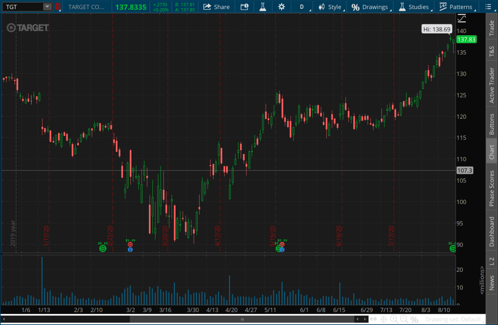Click the 4/17/20 expiration date line label
Image resolution: width=498 pixels, height=325 pixels.
pos(217,236)
